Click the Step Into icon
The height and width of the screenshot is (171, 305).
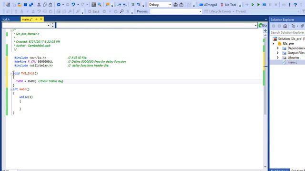[289, 5]
